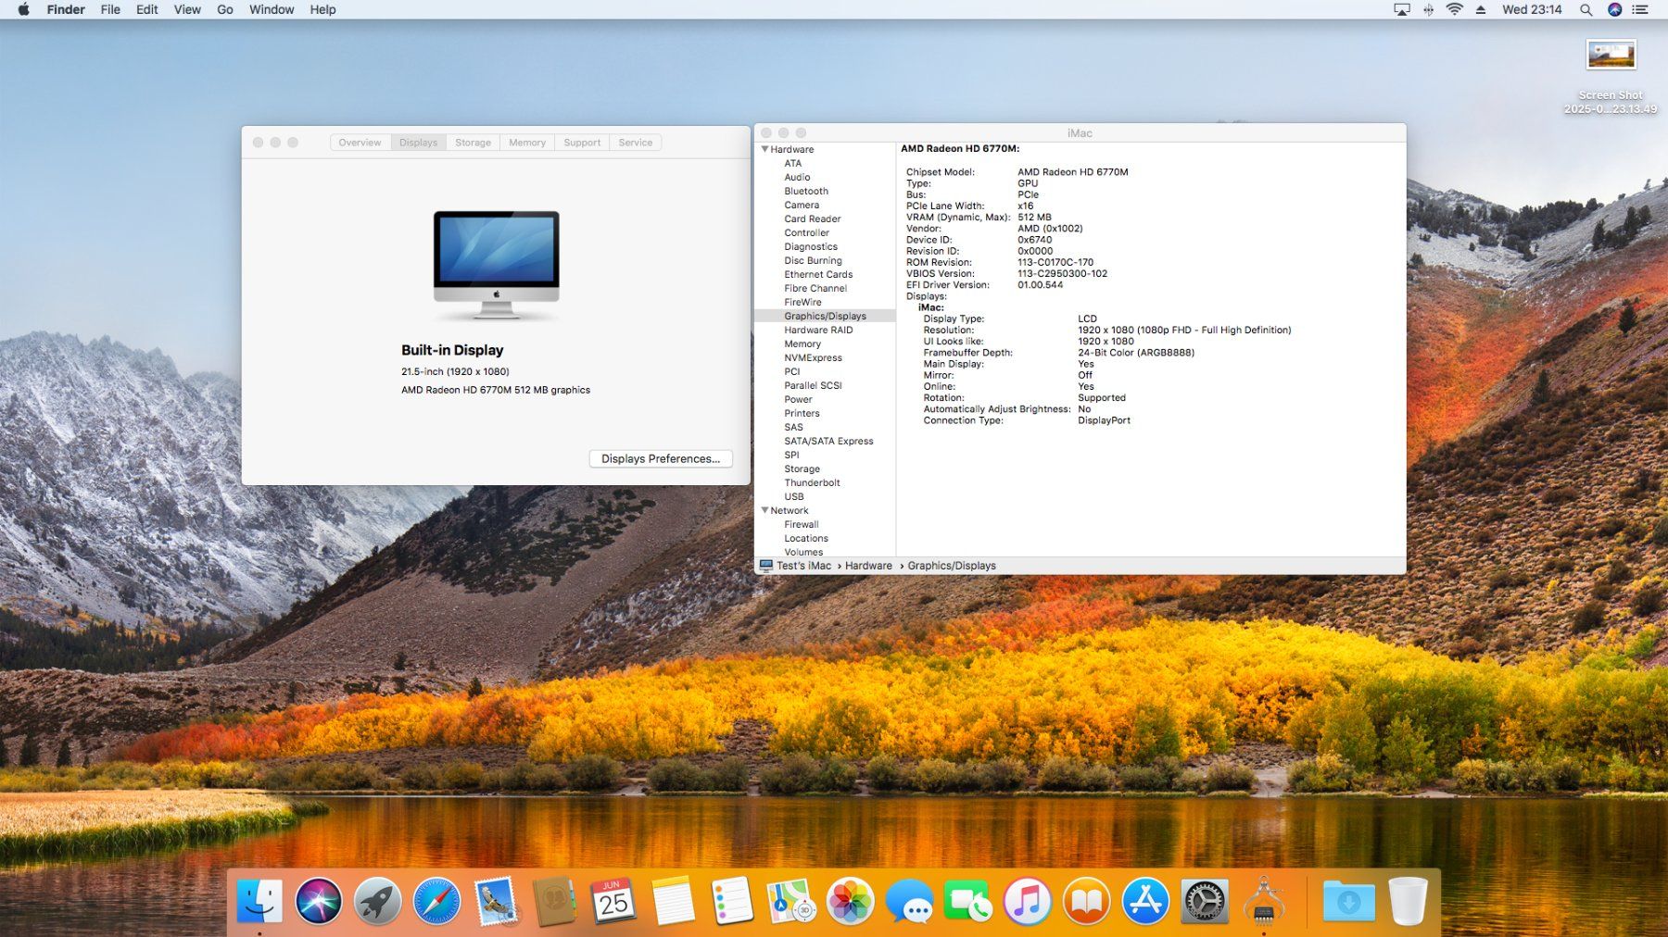Click Hardware in the path bar
The image size is (1668, 937).
tap(868, 566)
